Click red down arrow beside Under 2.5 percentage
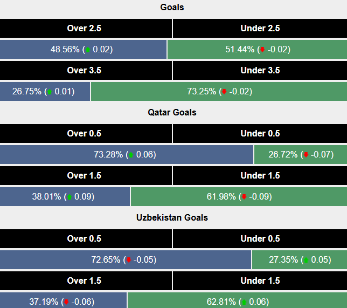This screenshot has width=347, height=308. pos(262,50)
